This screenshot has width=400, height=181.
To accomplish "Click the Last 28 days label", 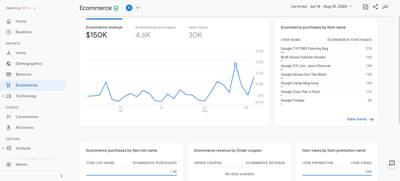I will coord(299,6).
